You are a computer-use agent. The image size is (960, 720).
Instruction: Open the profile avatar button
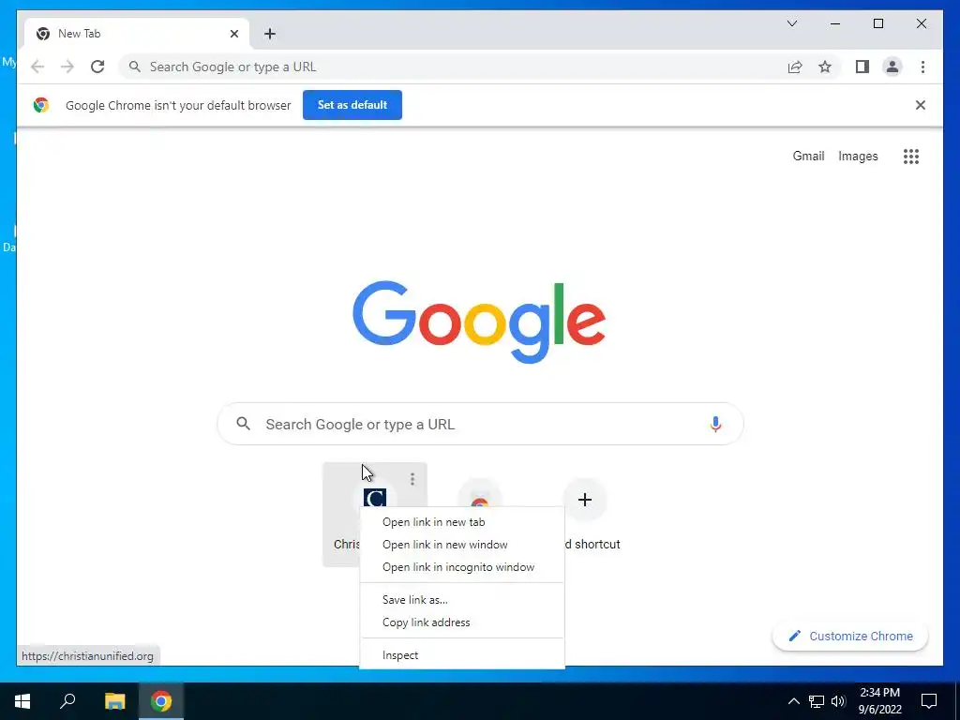[x=892, y=67]
